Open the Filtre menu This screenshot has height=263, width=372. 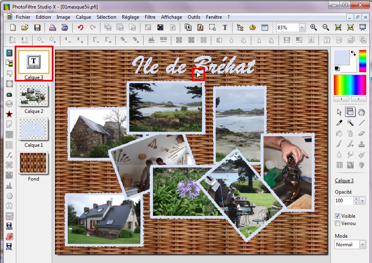point(150,17)
